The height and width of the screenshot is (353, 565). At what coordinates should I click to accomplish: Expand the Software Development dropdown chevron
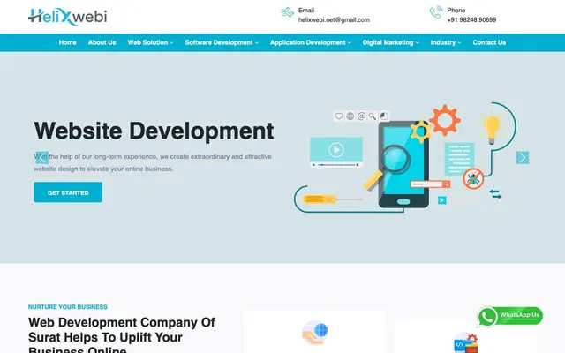click(x=257, y=43)
